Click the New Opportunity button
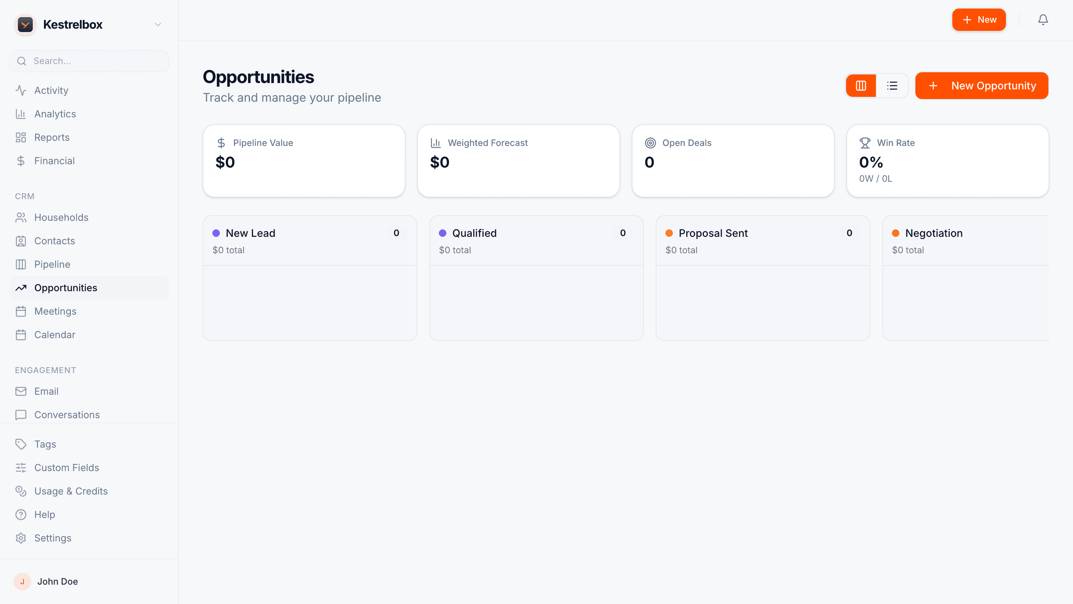This screenshot has width=1073, height=604. point(981,85)
